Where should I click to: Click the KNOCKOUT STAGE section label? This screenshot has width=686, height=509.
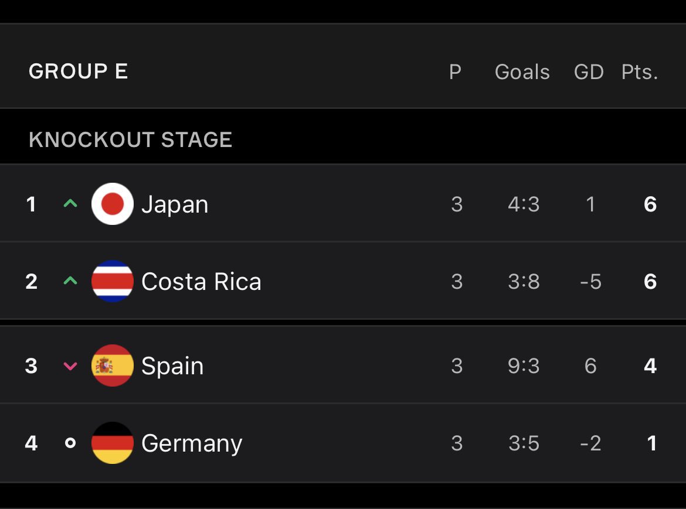tap(130, 140)
